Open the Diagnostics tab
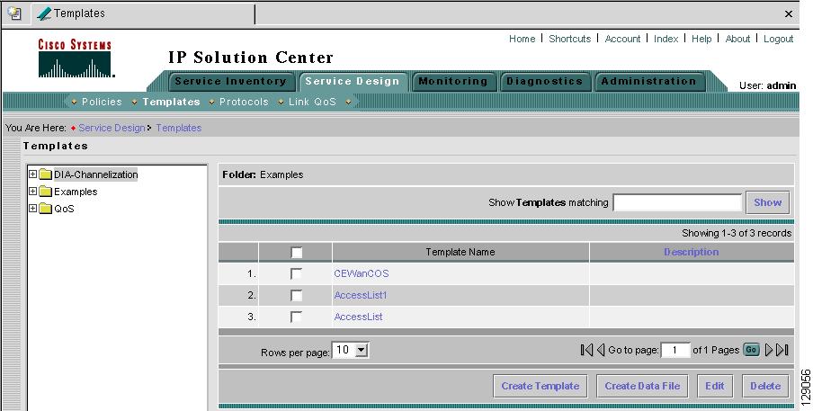813x411 pixels. (x=544, y=81)
